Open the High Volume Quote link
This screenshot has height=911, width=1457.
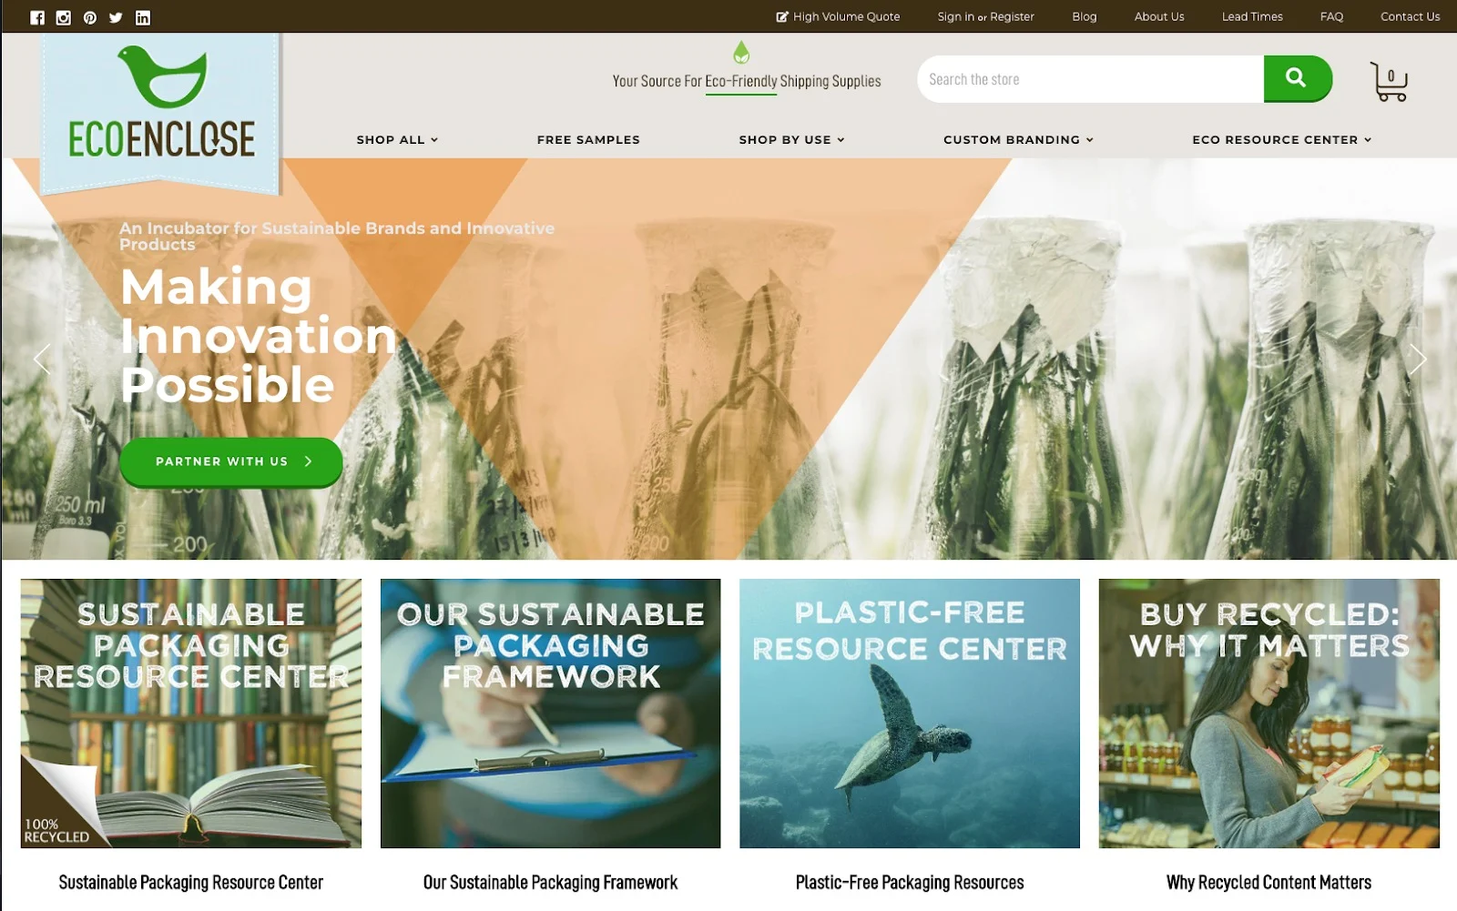coord(838,16)
